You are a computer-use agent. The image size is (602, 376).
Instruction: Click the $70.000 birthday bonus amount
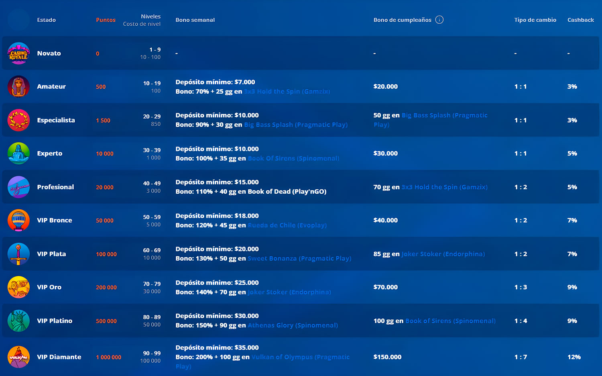(x=386, y=287)
